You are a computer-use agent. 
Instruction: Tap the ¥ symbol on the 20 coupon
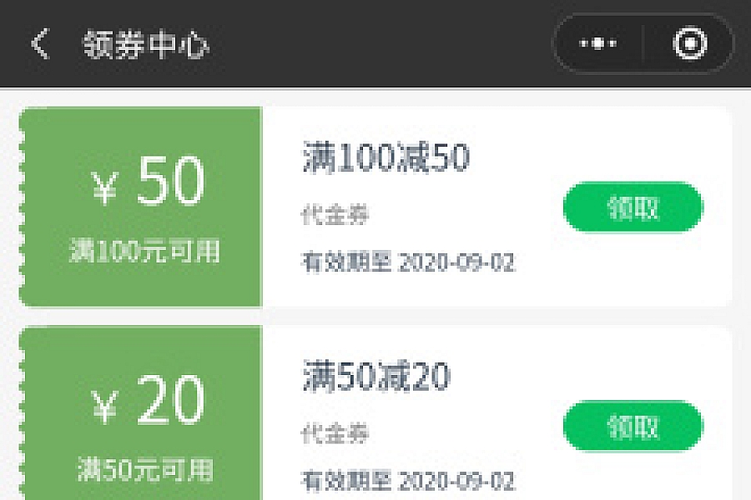click(104, 407)
